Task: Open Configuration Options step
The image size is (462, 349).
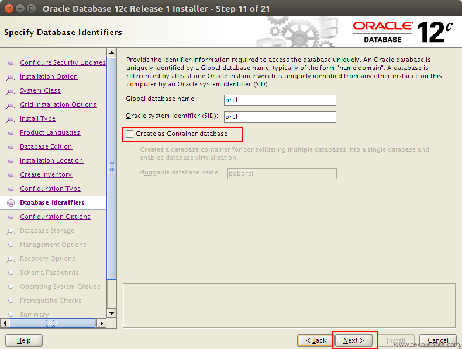Action: [56, 217]
